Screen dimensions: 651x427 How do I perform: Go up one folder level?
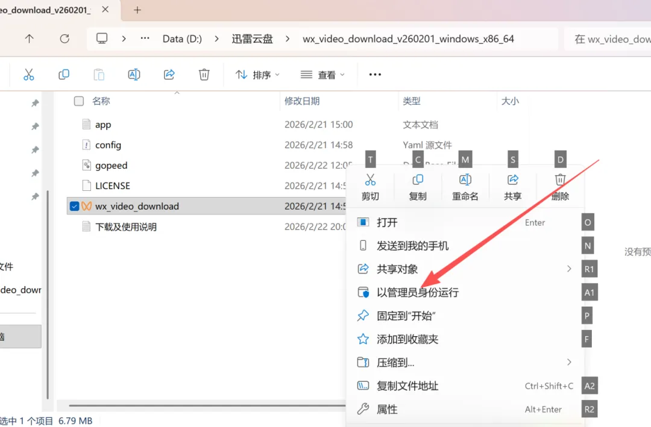click(x=29, y=39)
